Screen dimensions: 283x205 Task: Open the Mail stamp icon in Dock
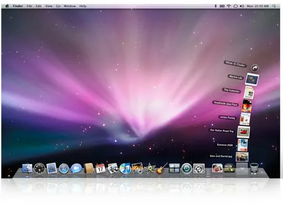click(52, 168)
